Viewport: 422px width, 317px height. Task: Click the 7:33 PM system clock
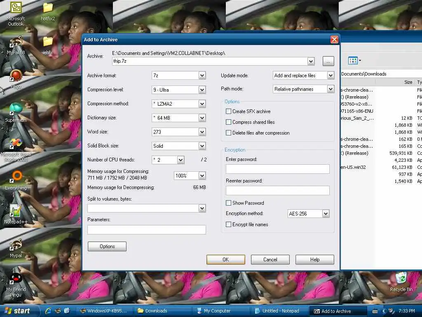[407, 311]
